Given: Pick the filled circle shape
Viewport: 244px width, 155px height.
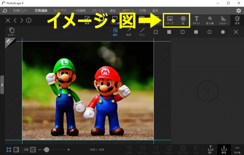Looking at the screenshot, I should tap(223, 32).
